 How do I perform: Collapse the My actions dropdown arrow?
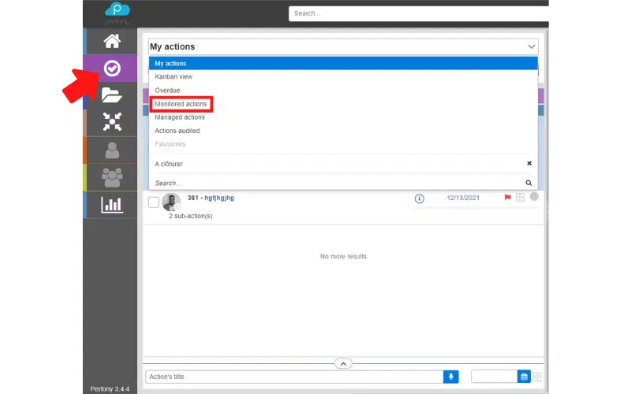(531, 47)
